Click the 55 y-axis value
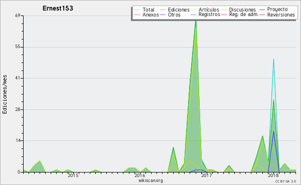 tap(18, 47)
